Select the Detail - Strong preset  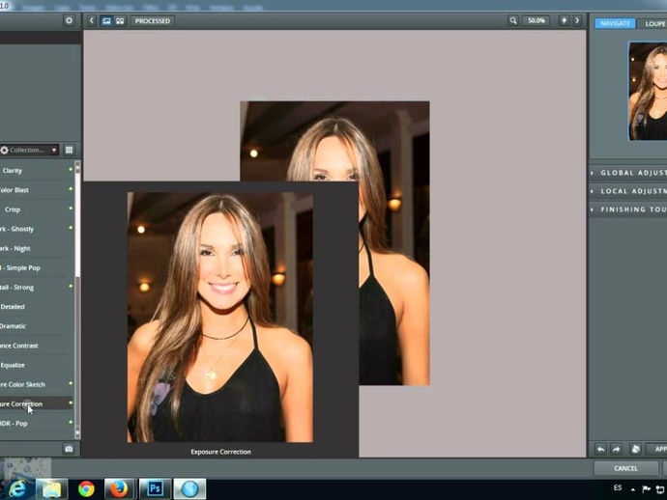(x=37, y=288)
